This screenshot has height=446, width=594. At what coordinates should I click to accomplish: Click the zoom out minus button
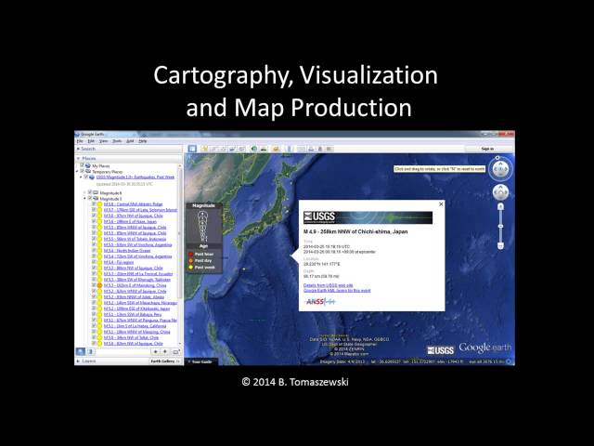pyautogui.click(x=500, y=245)
